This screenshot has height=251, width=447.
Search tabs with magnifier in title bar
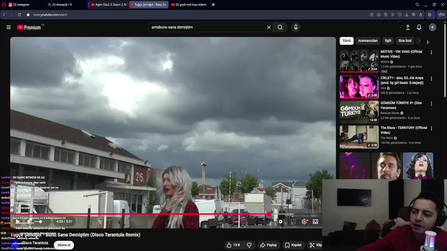(x=417, y=5)
